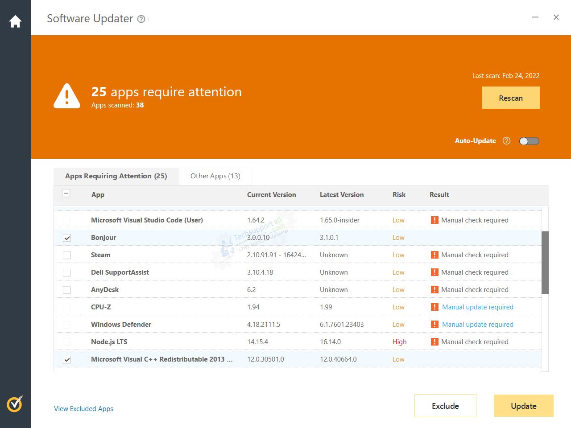Viewport: 571px width, 428px height.
Task: Minimize the Software Updater window
Action: tap(535, 17)
